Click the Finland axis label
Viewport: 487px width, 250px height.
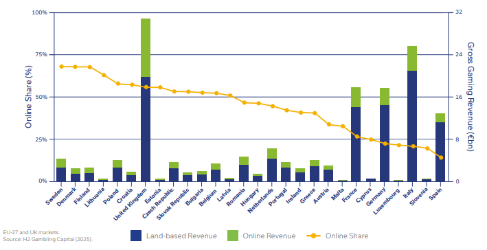coord(82,196)
